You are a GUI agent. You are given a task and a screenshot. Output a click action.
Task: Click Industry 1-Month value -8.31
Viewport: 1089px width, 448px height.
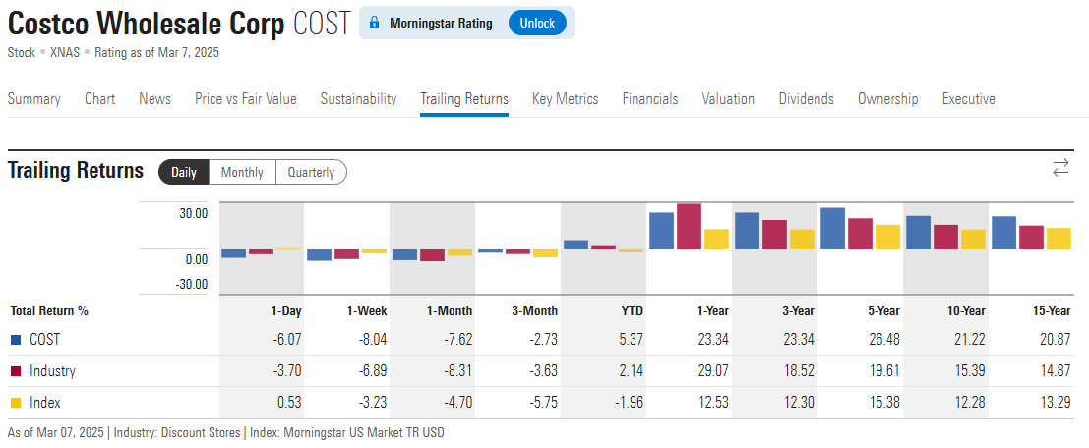click(457, 371)
